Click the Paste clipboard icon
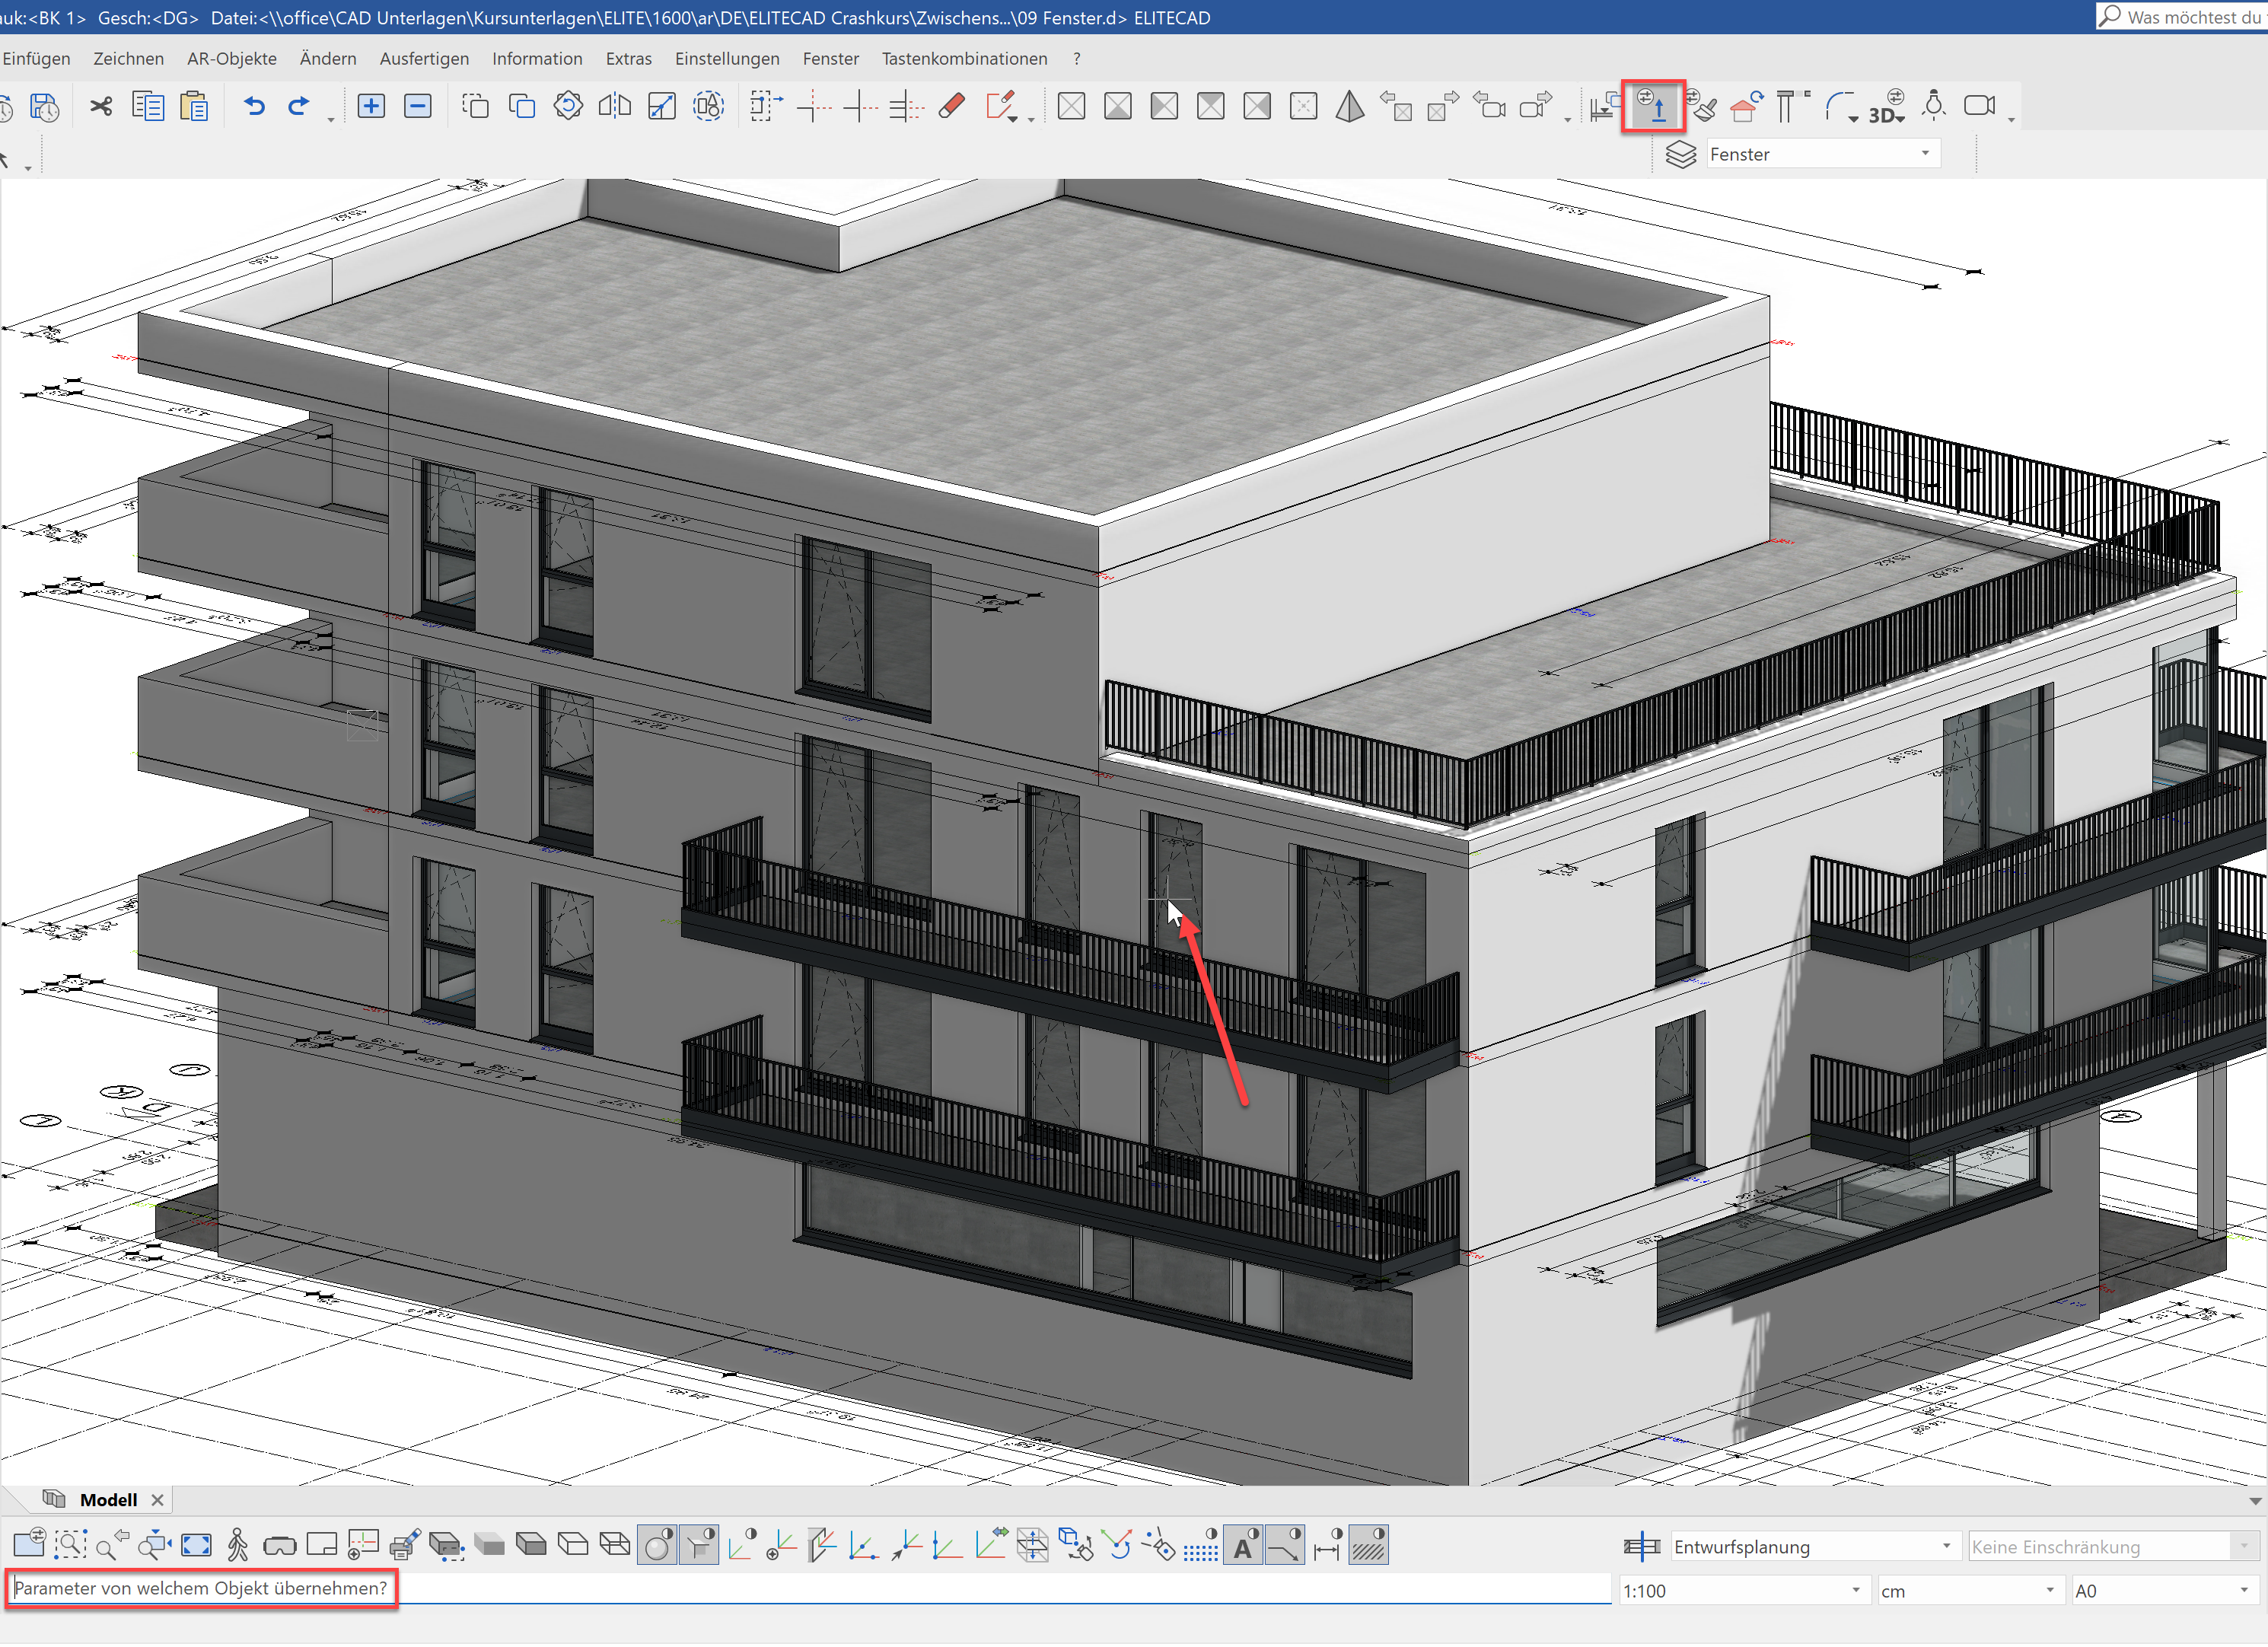Viewport: 2268px width, 1647px height. (x=194, y=106)
